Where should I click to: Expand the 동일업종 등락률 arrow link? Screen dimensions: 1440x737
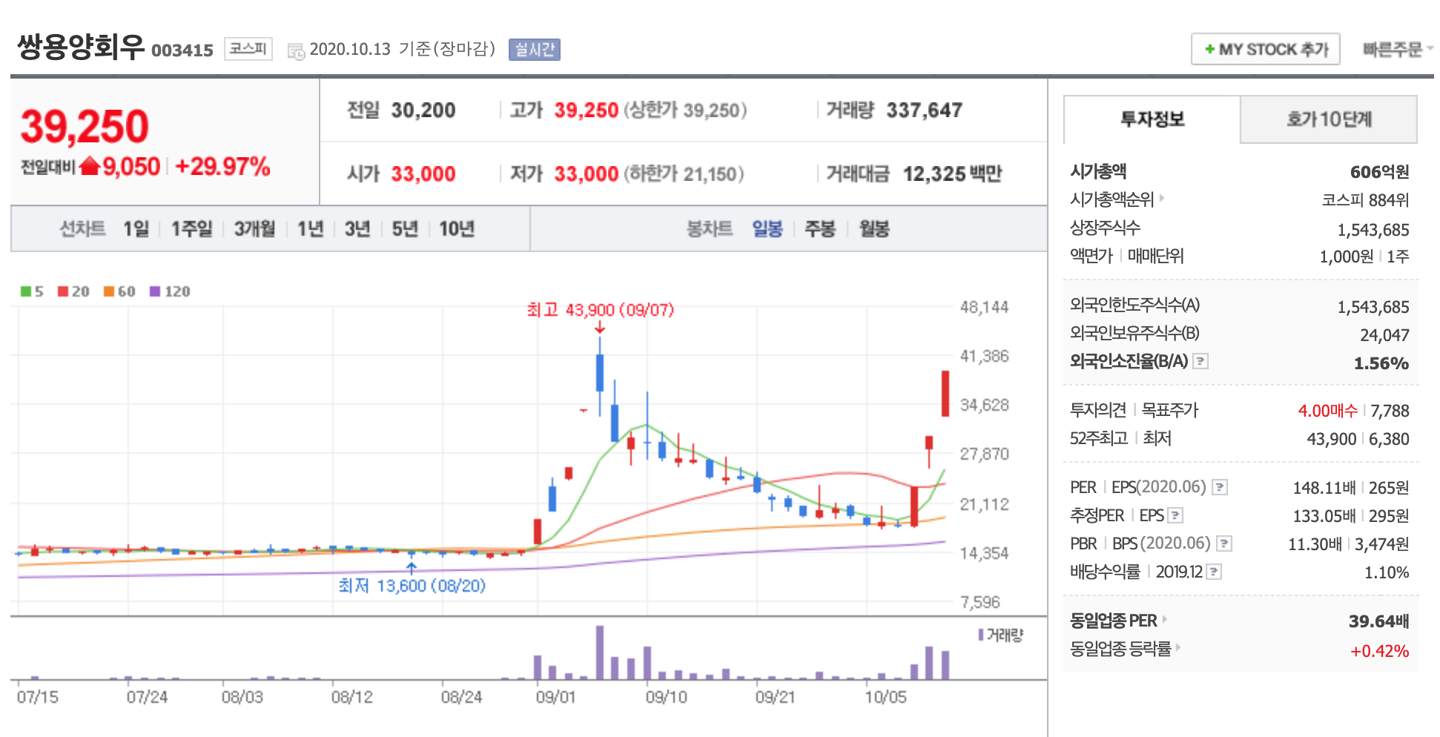click(1178, 647)
